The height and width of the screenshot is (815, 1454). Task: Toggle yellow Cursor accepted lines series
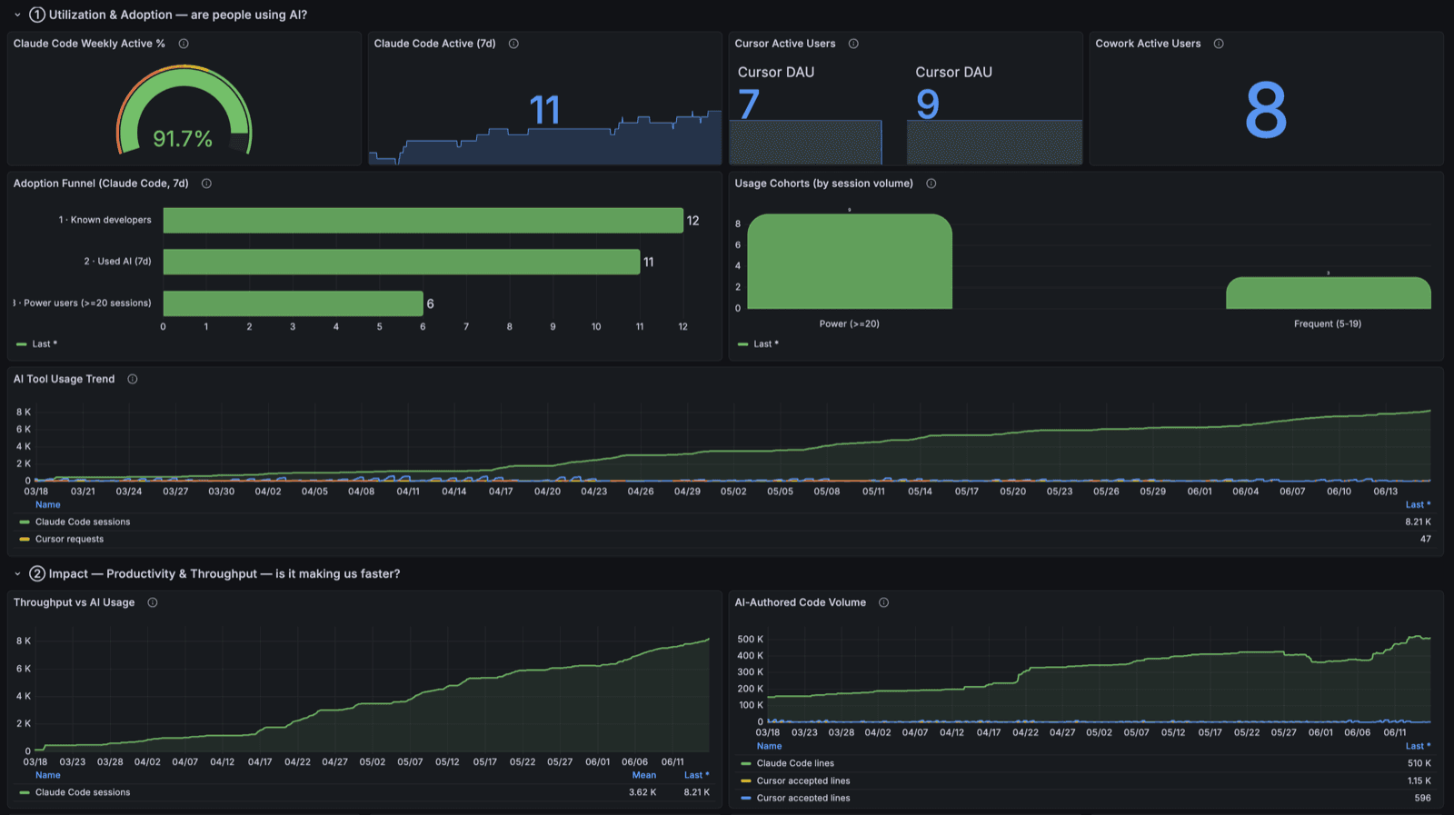803,781
